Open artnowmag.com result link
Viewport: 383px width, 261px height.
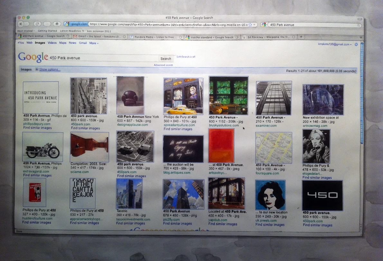pyautogui.click(x=315, y=126)
